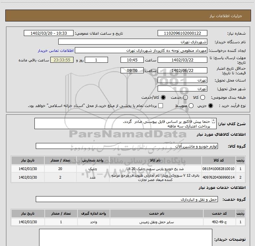Click the delivery province field تهران
The image size is (255, 246).
tap(182, 80)
